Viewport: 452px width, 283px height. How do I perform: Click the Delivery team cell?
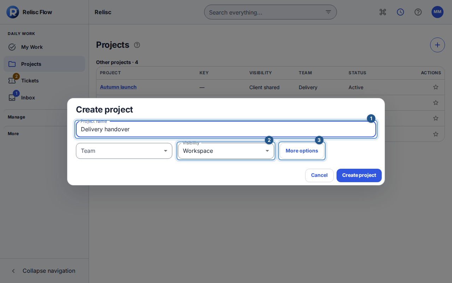coord(308,87)
